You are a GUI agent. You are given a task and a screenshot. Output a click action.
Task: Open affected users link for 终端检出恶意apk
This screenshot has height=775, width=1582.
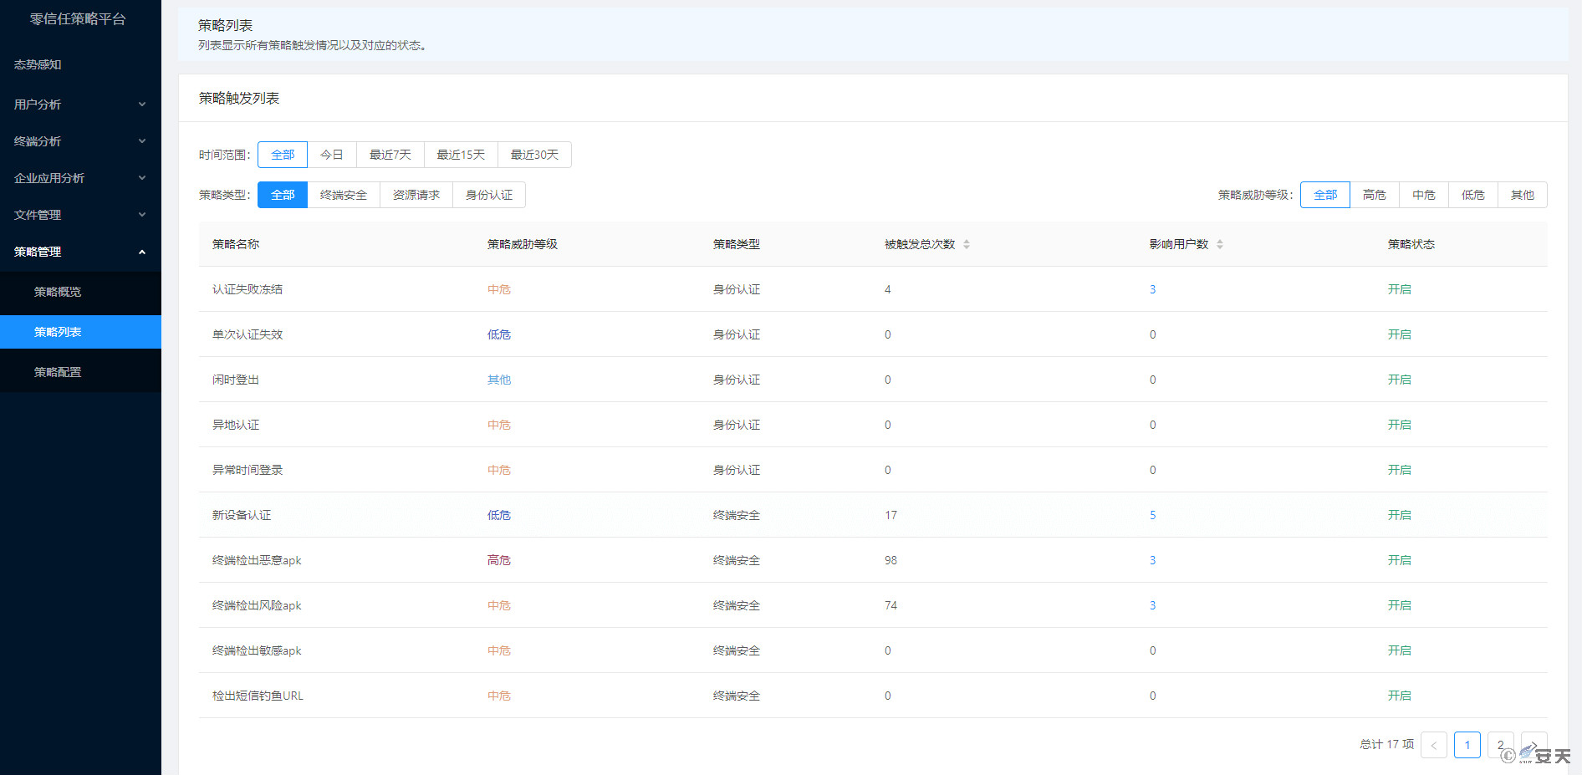point(1152,560)
